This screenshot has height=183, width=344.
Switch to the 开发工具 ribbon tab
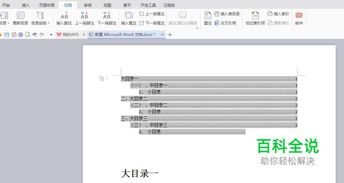pos(148,5)
